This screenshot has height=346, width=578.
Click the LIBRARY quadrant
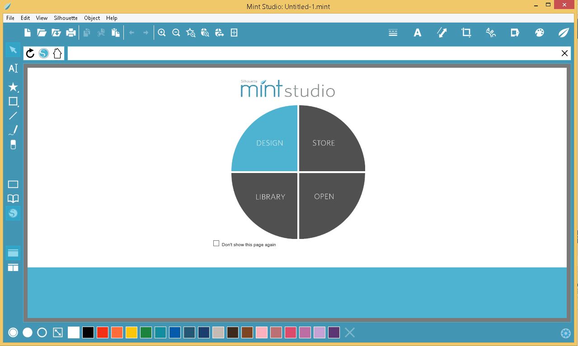[x=270, y=197]
